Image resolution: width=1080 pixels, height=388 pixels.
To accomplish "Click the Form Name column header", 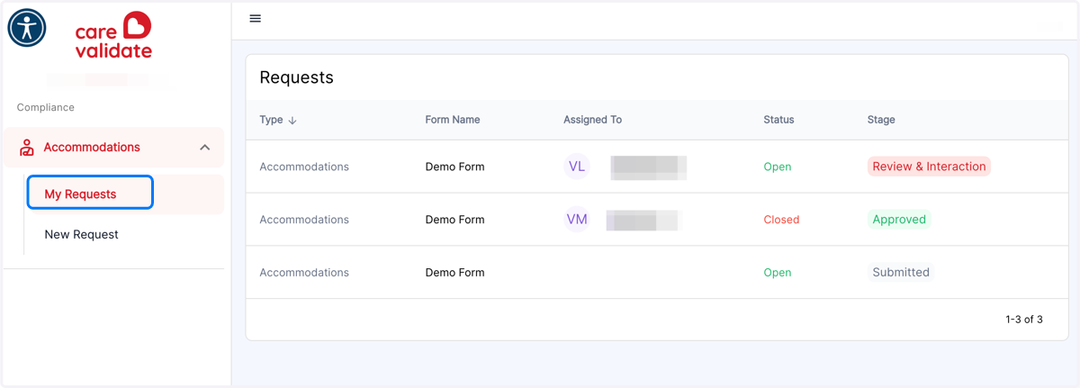I will (x=453, y=120).
